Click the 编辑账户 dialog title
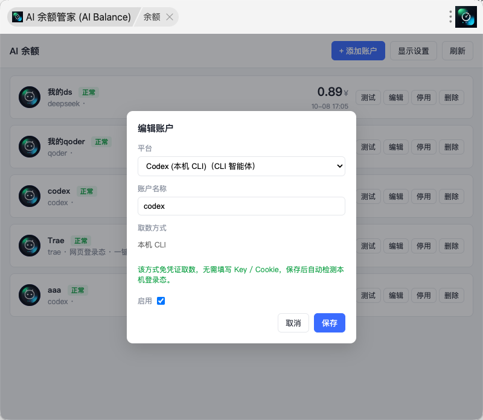 click(x=155, y=128)
